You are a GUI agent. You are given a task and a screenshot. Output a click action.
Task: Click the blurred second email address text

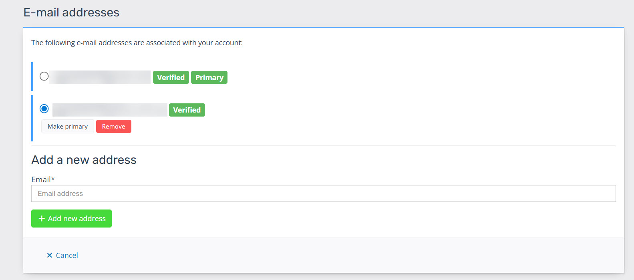click(x=110, y=110)
